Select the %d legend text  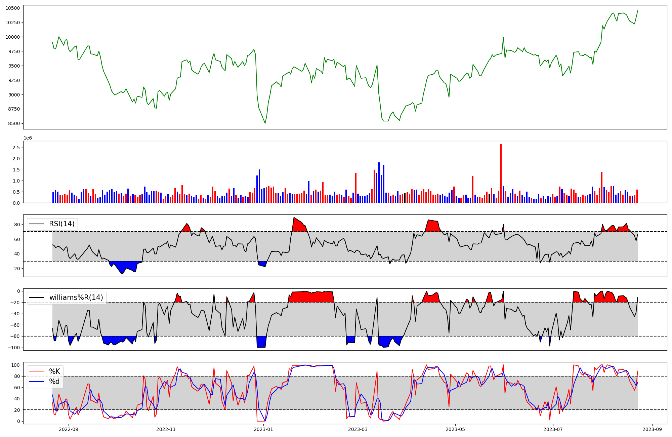tap(54, 382)
